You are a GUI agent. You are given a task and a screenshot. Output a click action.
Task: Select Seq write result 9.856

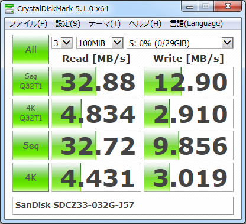click(x=189, y=145)
